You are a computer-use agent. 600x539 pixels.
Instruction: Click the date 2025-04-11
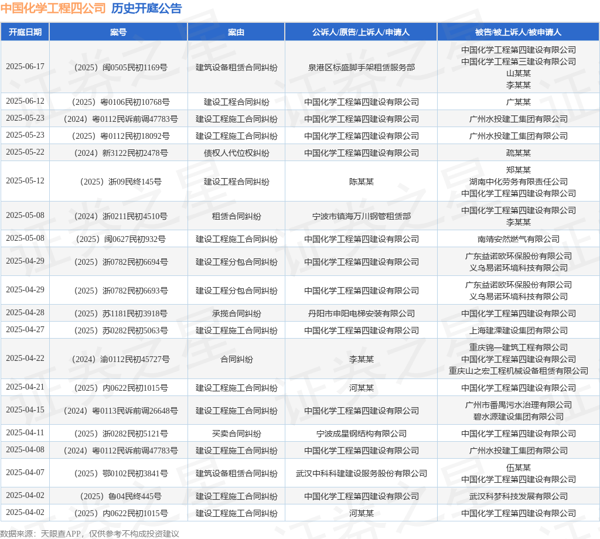[25, 432]
